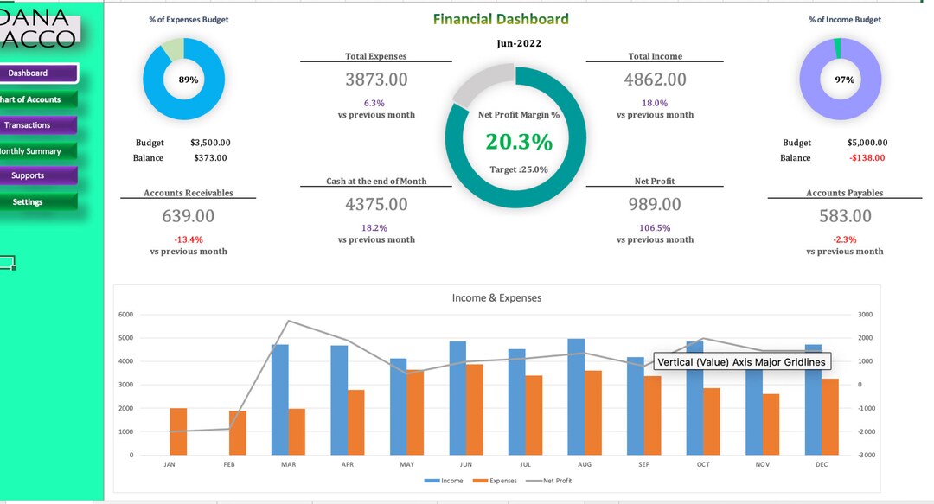934x504 pixels.
Task: Select the % of Income Budget donut chart
Action: pyautogui.click(x=841, y=79)
